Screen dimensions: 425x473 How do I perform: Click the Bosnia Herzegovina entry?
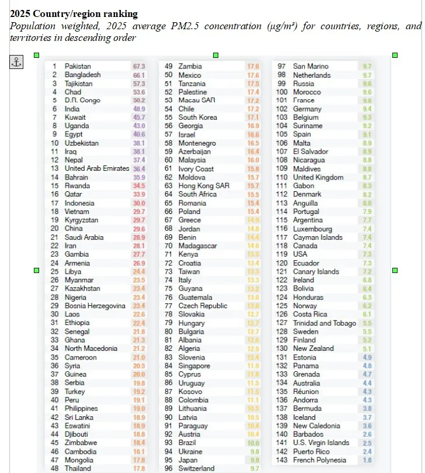tap(95, 306)
